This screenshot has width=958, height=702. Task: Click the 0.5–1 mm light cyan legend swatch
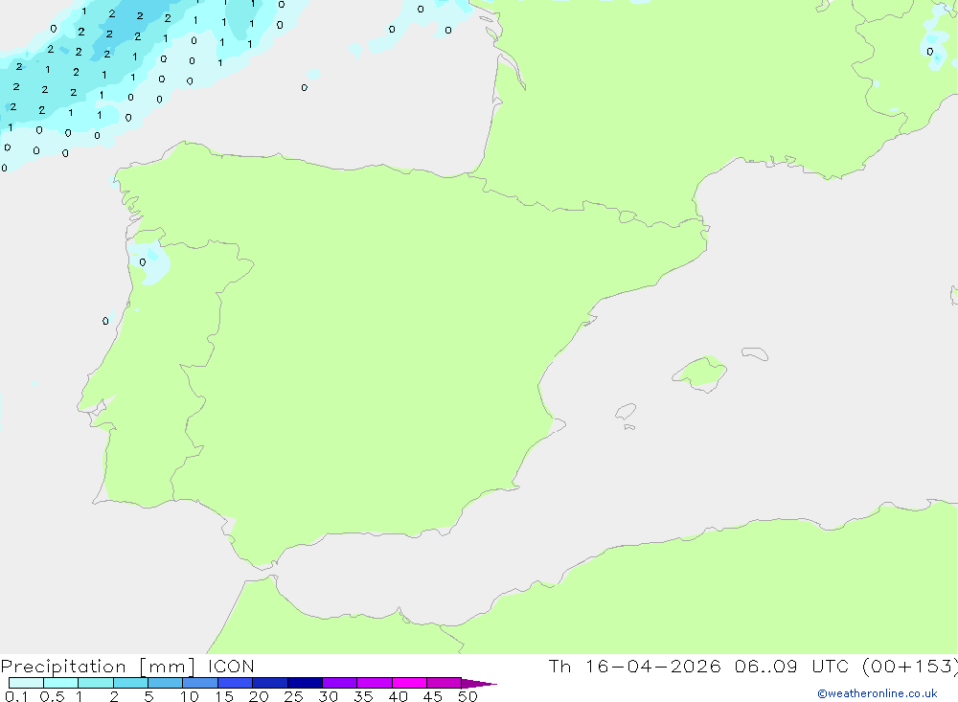(61, 683)
